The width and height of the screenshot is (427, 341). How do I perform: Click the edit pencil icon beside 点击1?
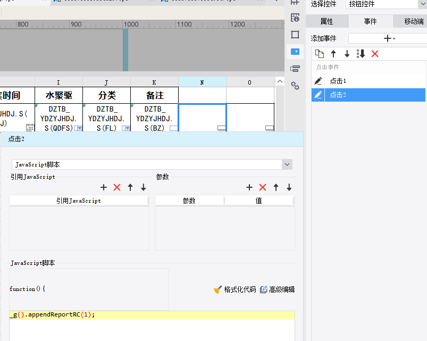pos(318,81)
